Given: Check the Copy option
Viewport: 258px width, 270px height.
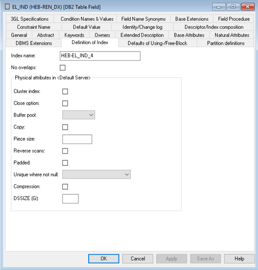Looking at the screenshot, I should 65,127.
